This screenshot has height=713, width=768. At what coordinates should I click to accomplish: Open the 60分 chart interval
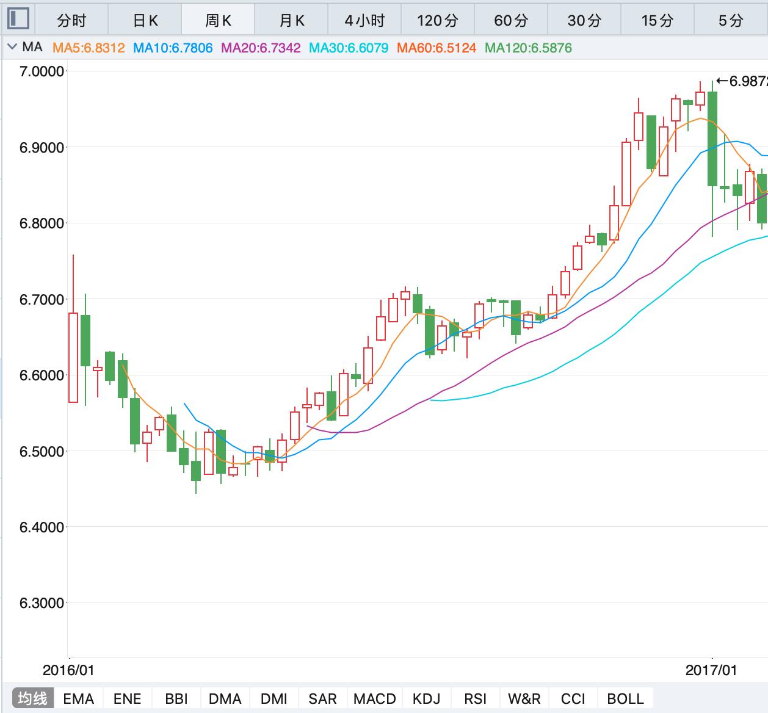coord(511,21)
